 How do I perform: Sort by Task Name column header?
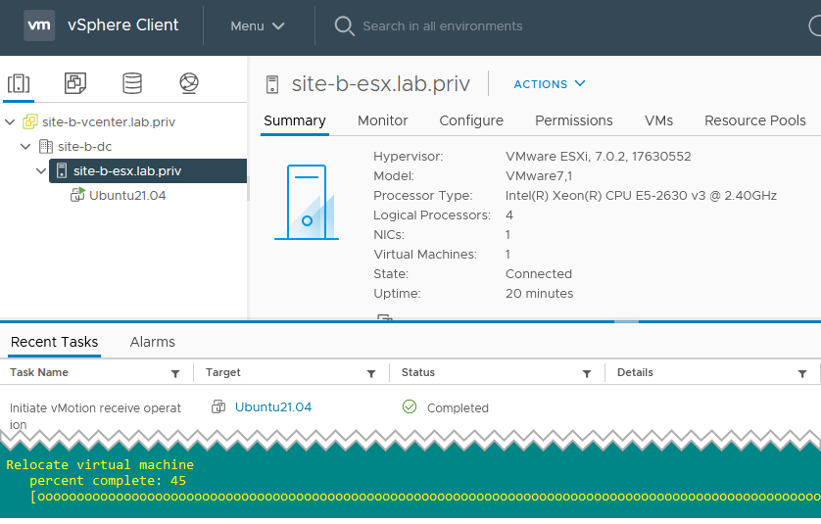[x=39, y=373]
